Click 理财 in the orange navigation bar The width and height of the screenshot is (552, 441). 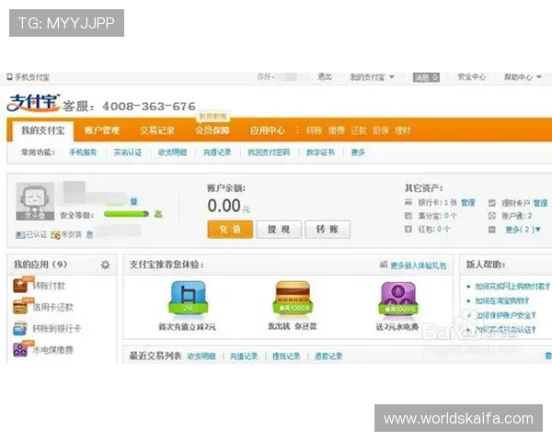[x=403, y=130]
